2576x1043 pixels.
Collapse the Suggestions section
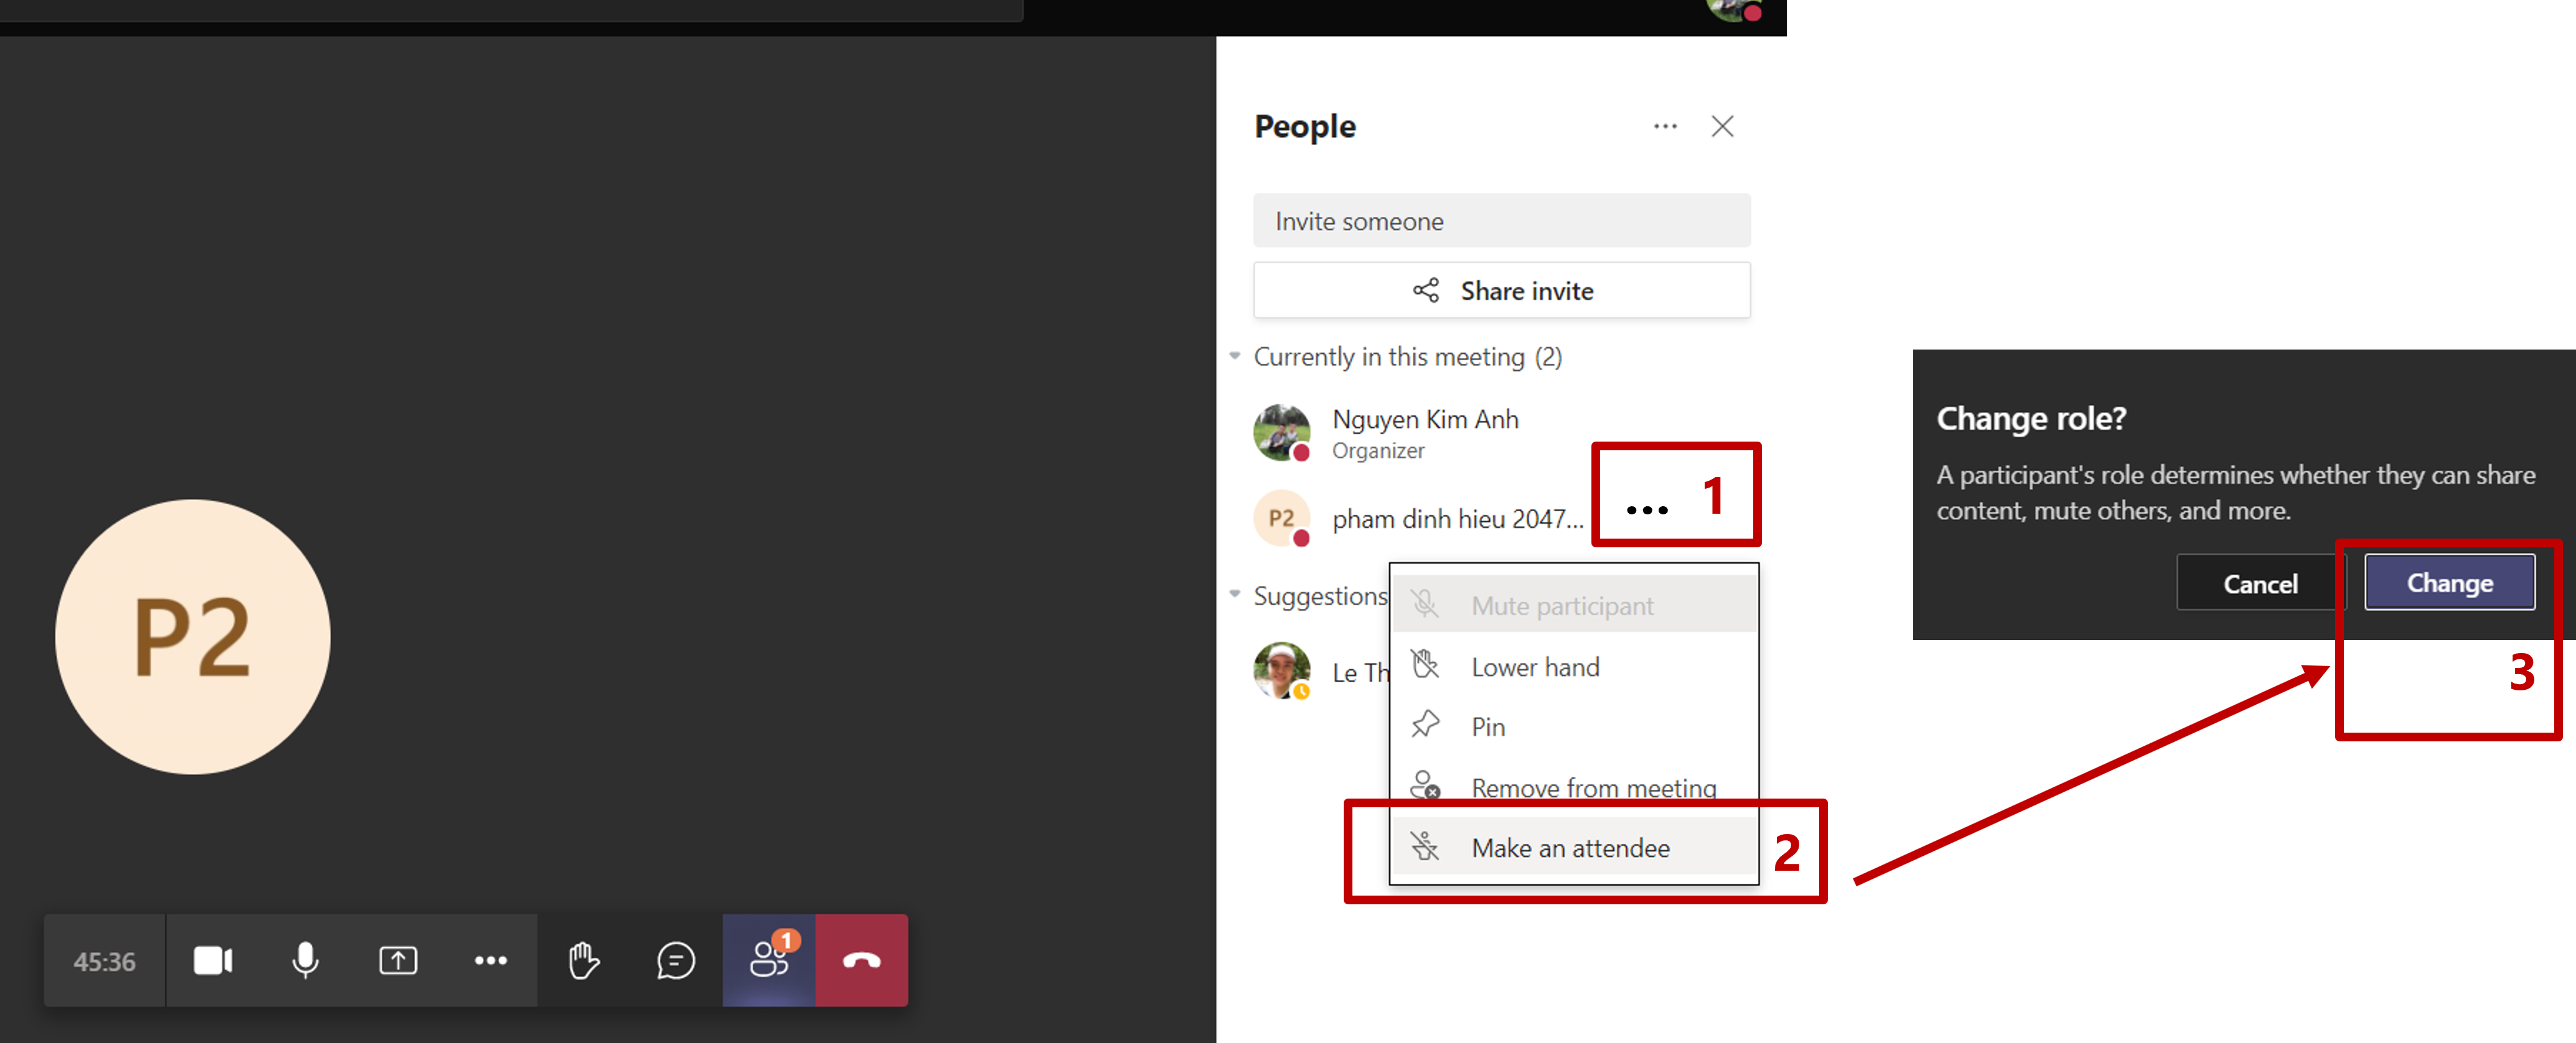pyautogui.click(x=1235, y=595)
